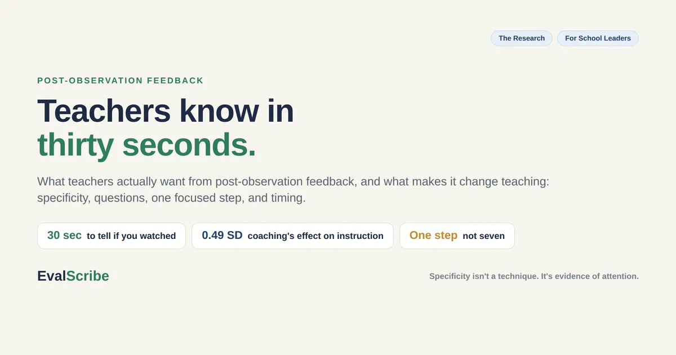676x355 pixels.
Task: Click the POST-OBSERVATION FEEDBACK label
Action: (121, 81)
